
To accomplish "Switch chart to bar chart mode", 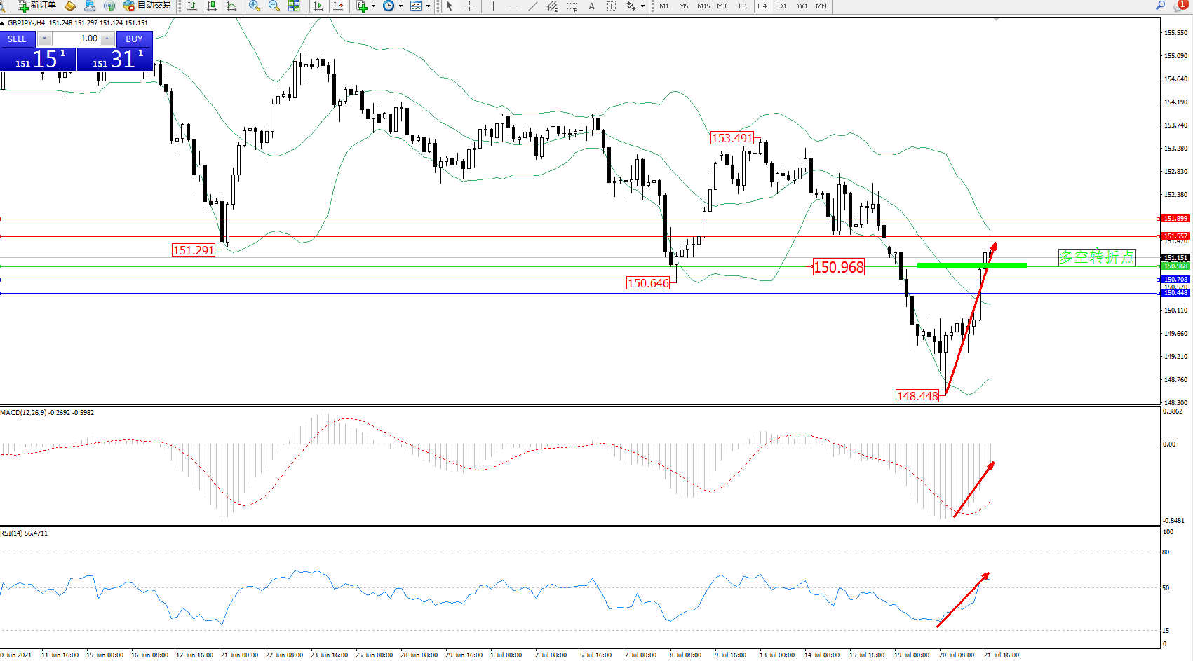I will tap(192, 6).
